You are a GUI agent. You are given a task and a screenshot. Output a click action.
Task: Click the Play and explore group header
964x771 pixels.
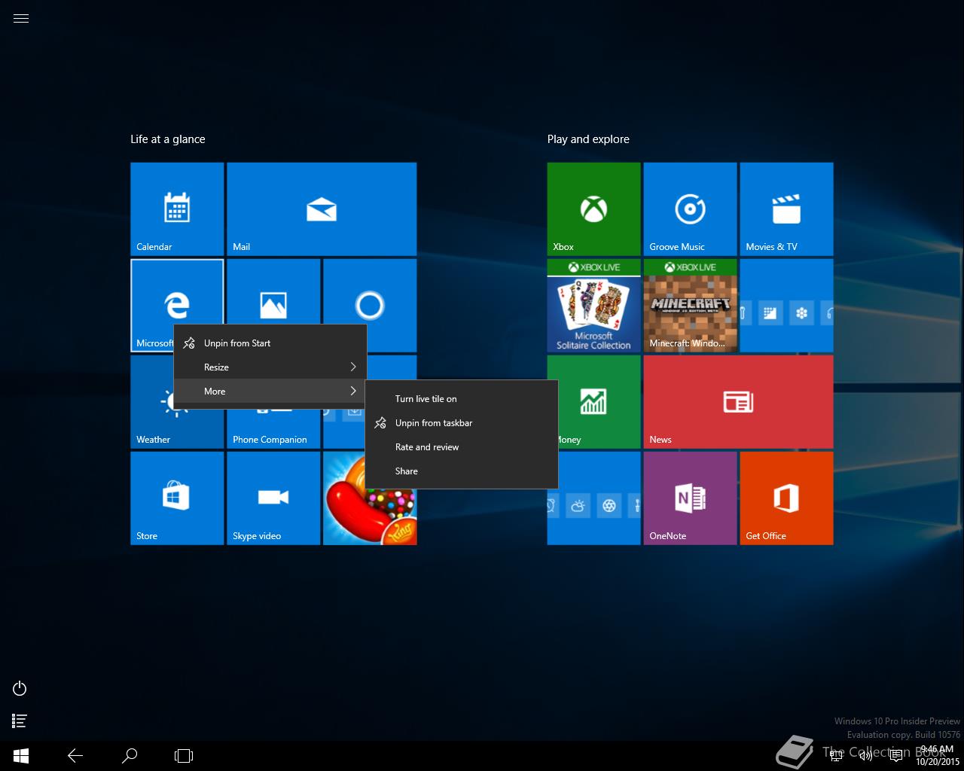(x=588, y=139)
